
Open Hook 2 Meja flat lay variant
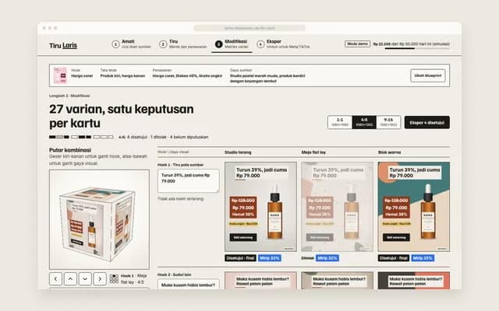tap(337, 280)
